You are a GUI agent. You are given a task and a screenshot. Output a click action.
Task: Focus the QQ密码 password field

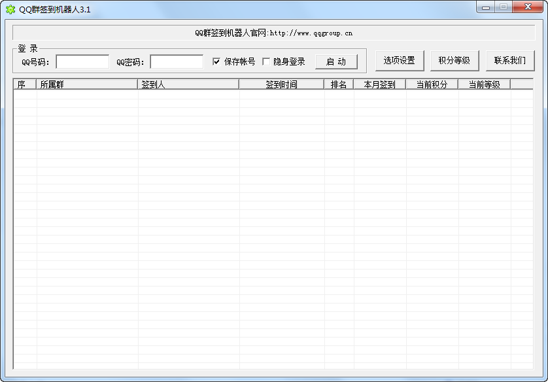point(177,62)
